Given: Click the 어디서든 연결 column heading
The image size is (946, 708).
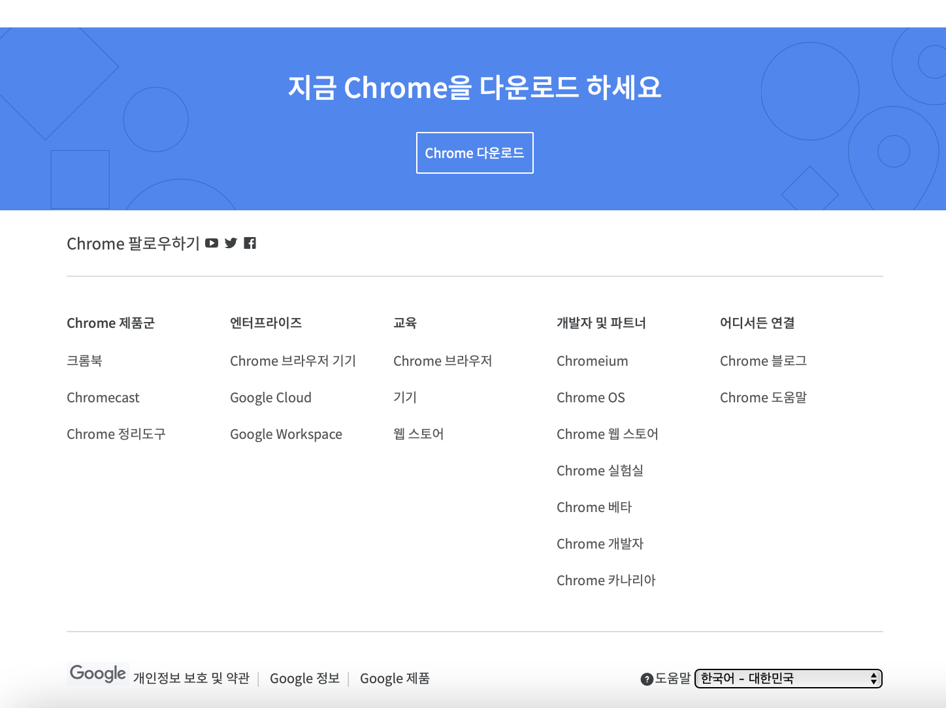Looking at the screenshot, I should click(757, 323).
